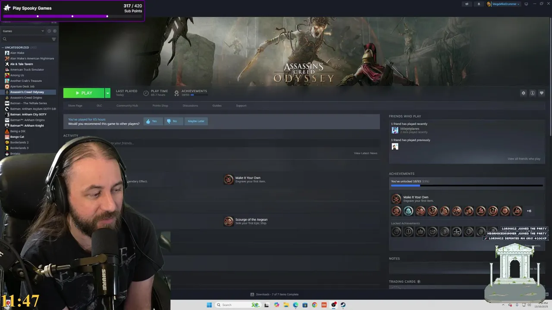Click the announcements megaphone icon in title bar
The height and width of the screenshot is (310, 552).
[x=467, y=4]
